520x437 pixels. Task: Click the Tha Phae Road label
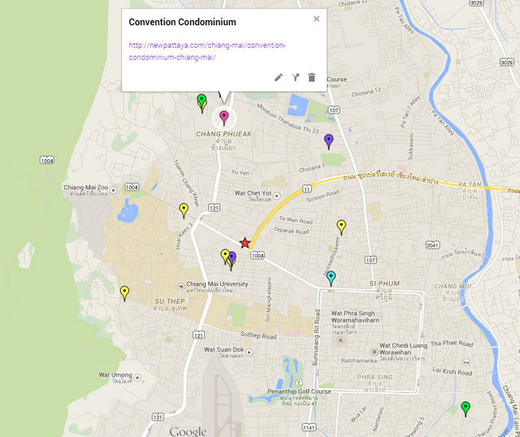click(x=452, y=344)
